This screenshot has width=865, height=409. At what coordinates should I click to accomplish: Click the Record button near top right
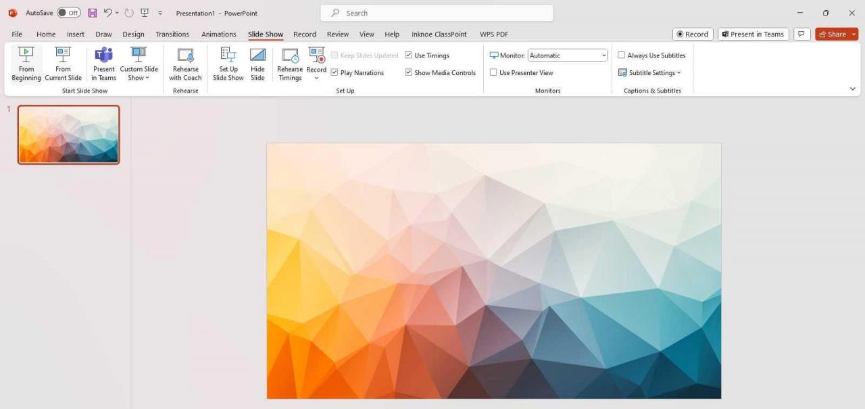[693, 33]
